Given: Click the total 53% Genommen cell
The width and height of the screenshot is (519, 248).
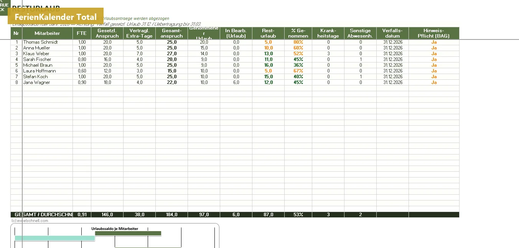Looking at the screenshot, I should 298,215.
